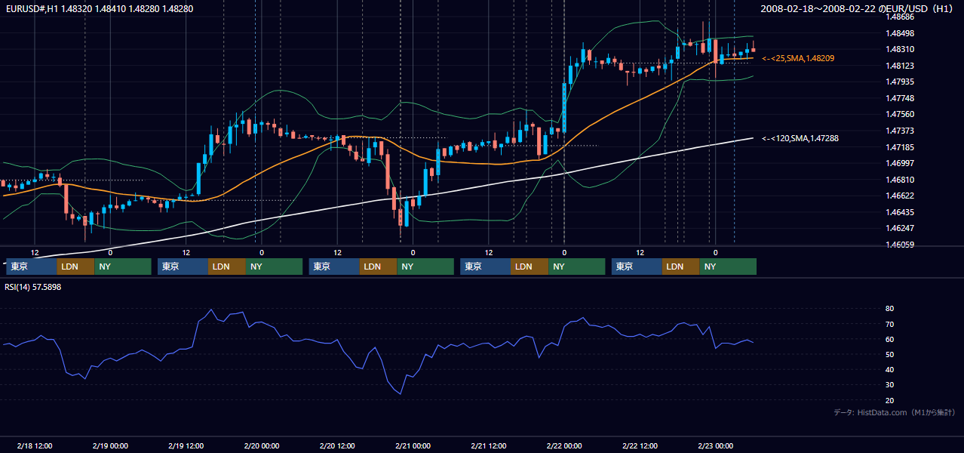Select the orange <-<25,SMA,1.48209 label
This screenshot has height=453, width=964.
pos(798,58)
